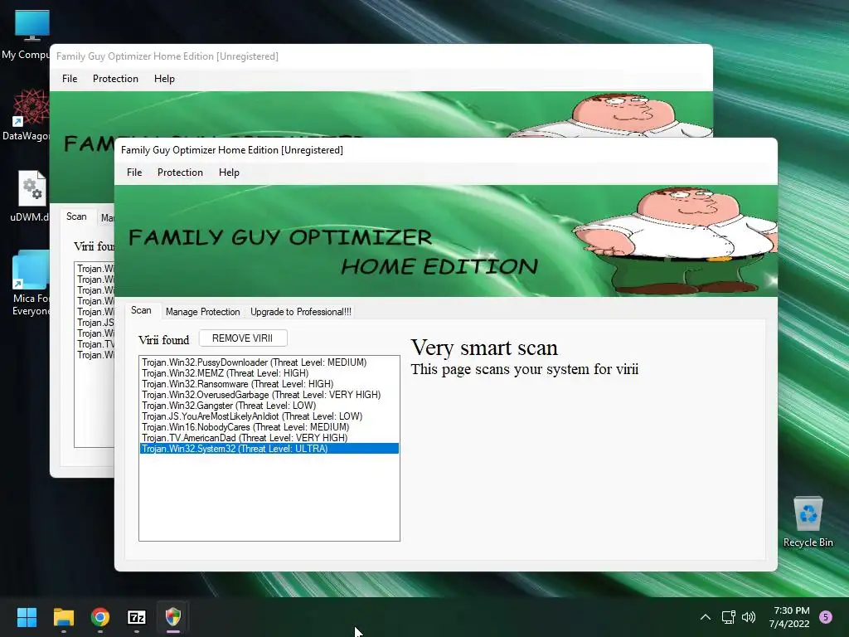Open the network status tray icon
Image resolution: width=849 pixels, height=637 pixels.
coord(728,617)
